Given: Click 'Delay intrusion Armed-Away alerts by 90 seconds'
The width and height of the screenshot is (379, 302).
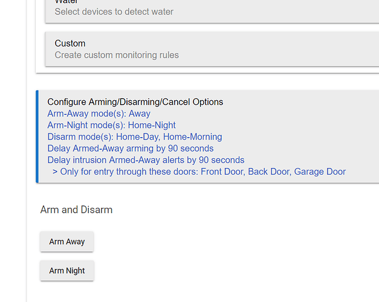Looking at the screenshot, I should pyautogui.click(x=146, y=160).
